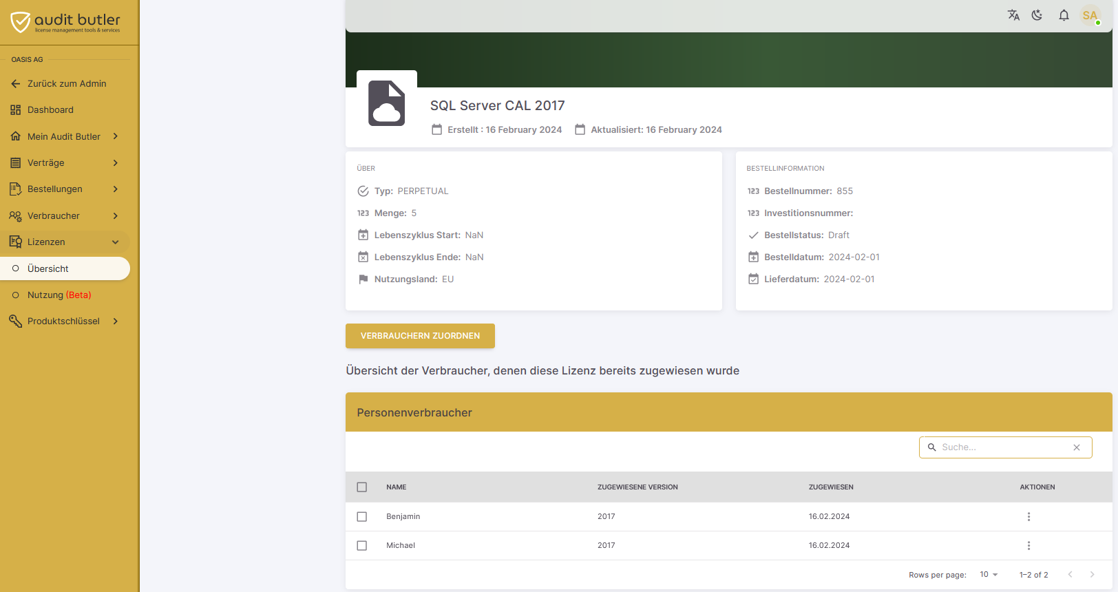
Task: Click the Bestellnummer value 855
Action: tap(845, 191)
